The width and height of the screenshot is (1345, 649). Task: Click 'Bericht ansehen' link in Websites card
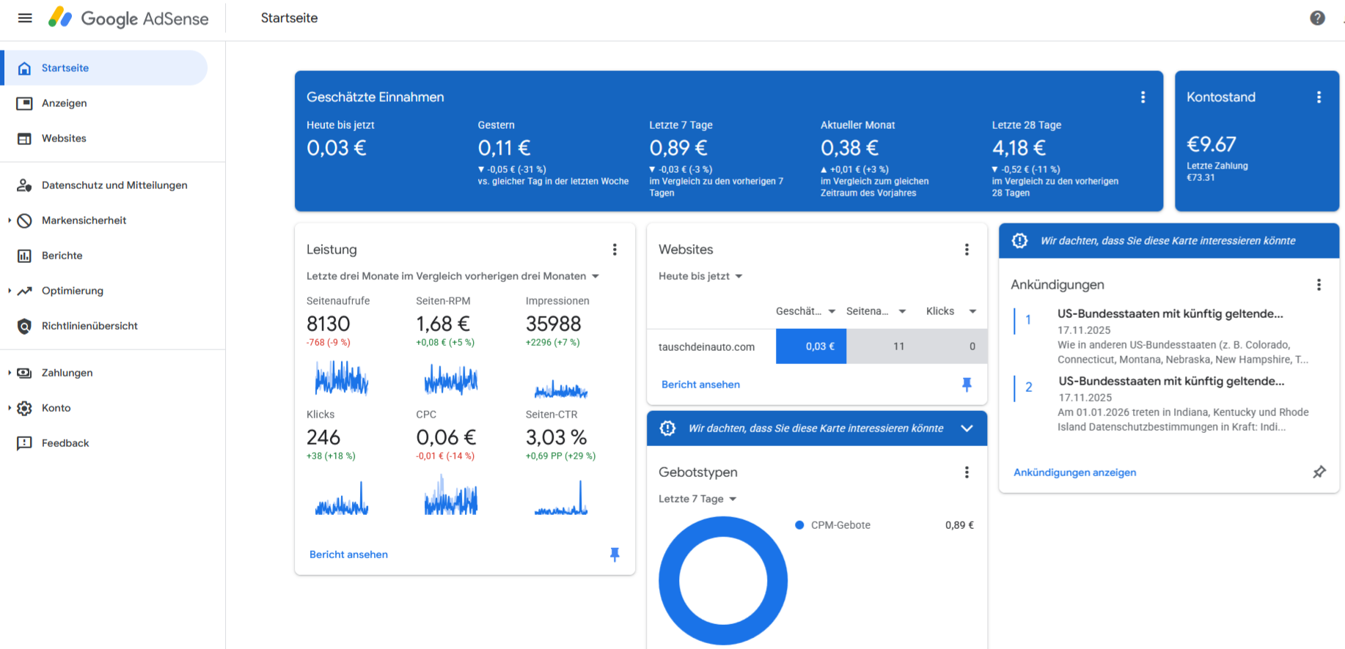coord(700,385)
